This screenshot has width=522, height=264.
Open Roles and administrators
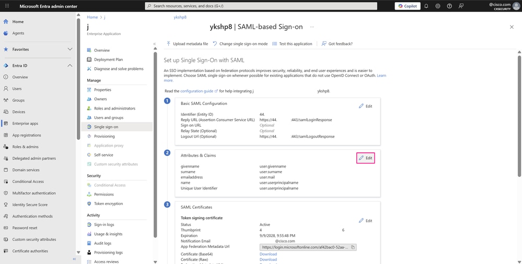[114, 109]
